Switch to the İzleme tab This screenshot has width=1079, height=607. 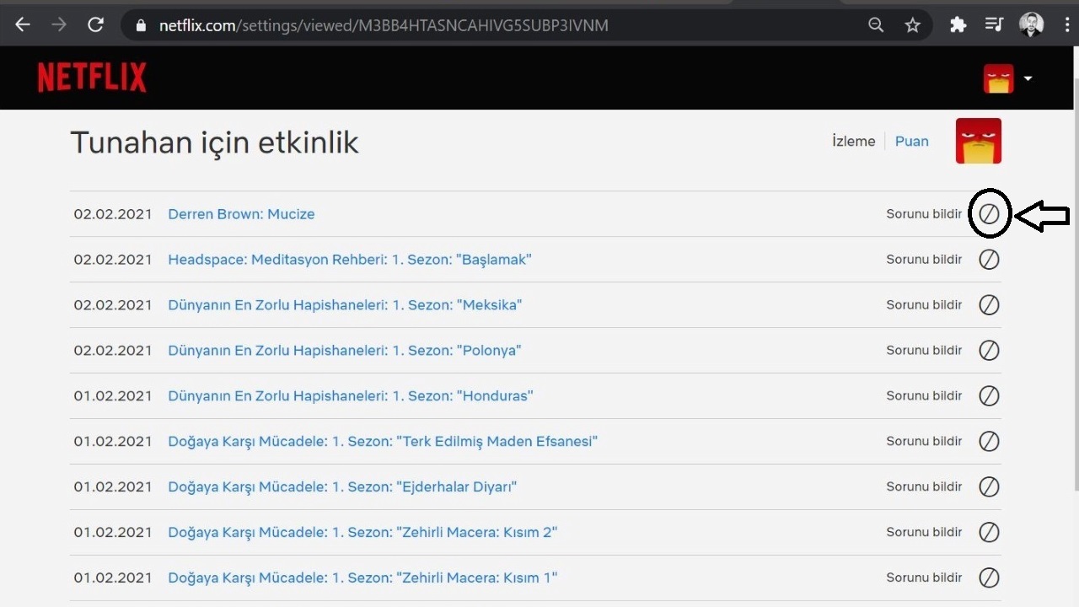[x=854, y=142]
